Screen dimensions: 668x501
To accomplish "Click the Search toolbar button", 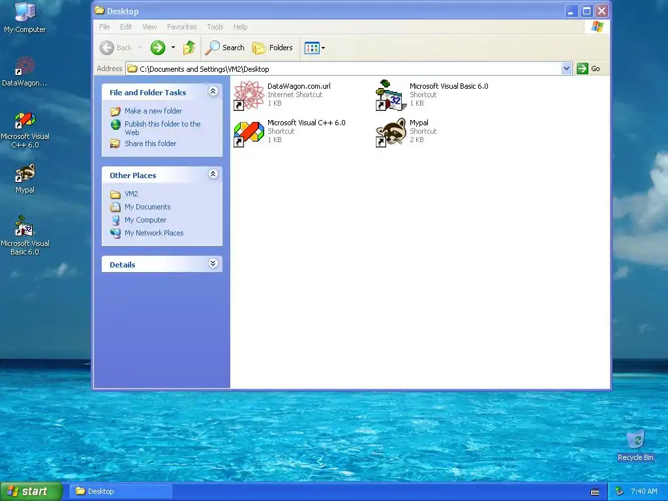I will [x=225, y=48].
